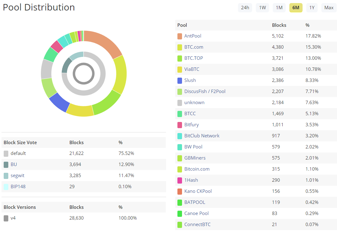This screenshot has width=337, height=231.
Task: Click the AntPool orange color swatch
Action: tap(180, 36)
